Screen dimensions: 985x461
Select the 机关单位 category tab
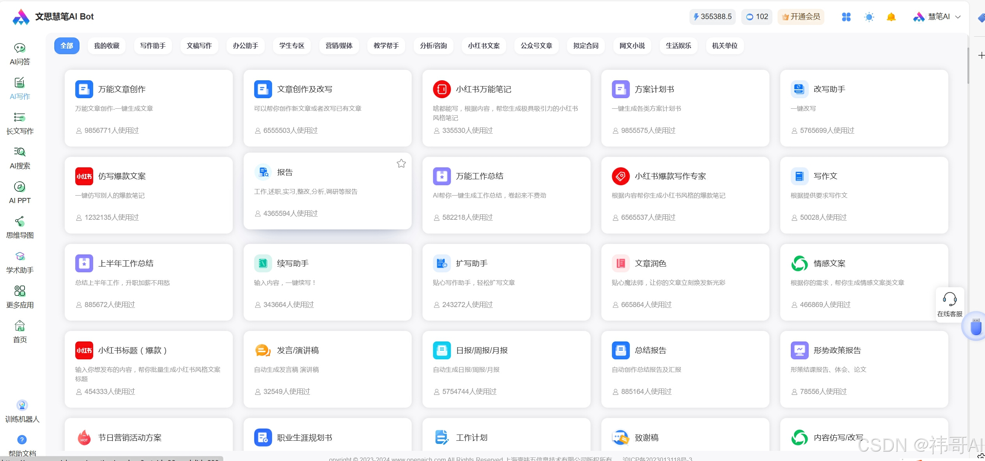tap(725, 46)
